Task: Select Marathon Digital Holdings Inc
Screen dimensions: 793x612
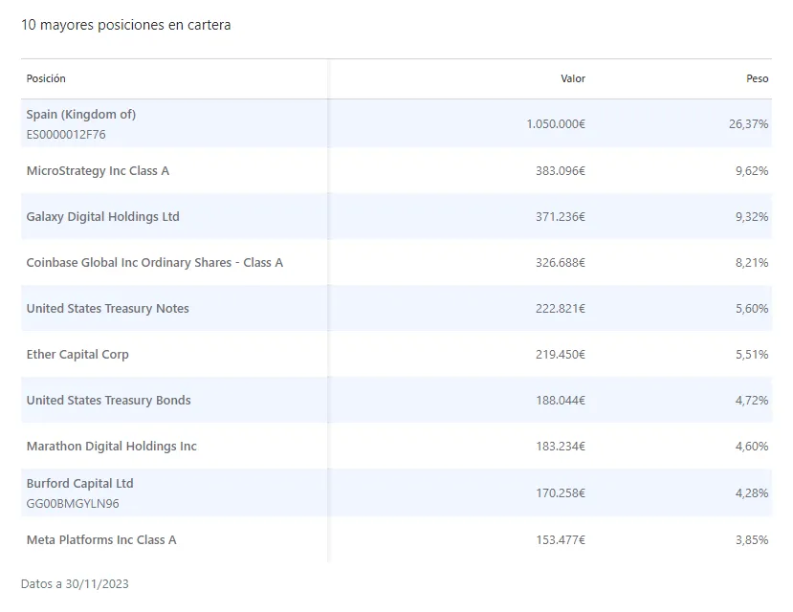Action: [x=111, y=447]
